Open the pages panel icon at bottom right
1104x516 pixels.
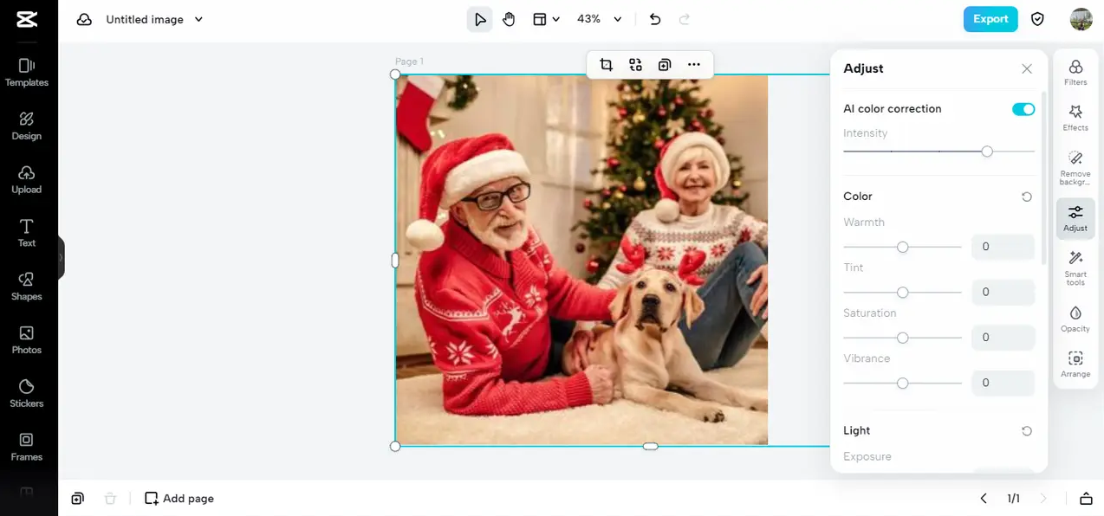[1086, 499]
